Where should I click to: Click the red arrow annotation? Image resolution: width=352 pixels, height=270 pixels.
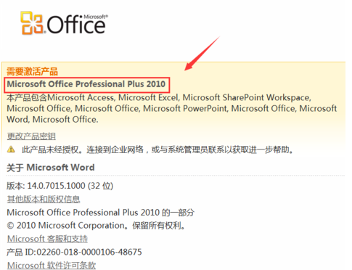pyautogui.click(x=202, y=54)
